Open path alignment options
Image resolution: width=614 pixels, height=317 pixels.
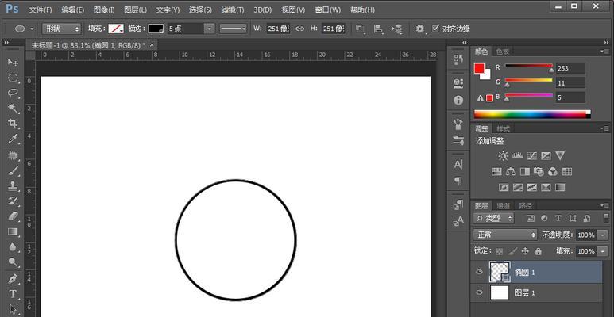(378, 29)
